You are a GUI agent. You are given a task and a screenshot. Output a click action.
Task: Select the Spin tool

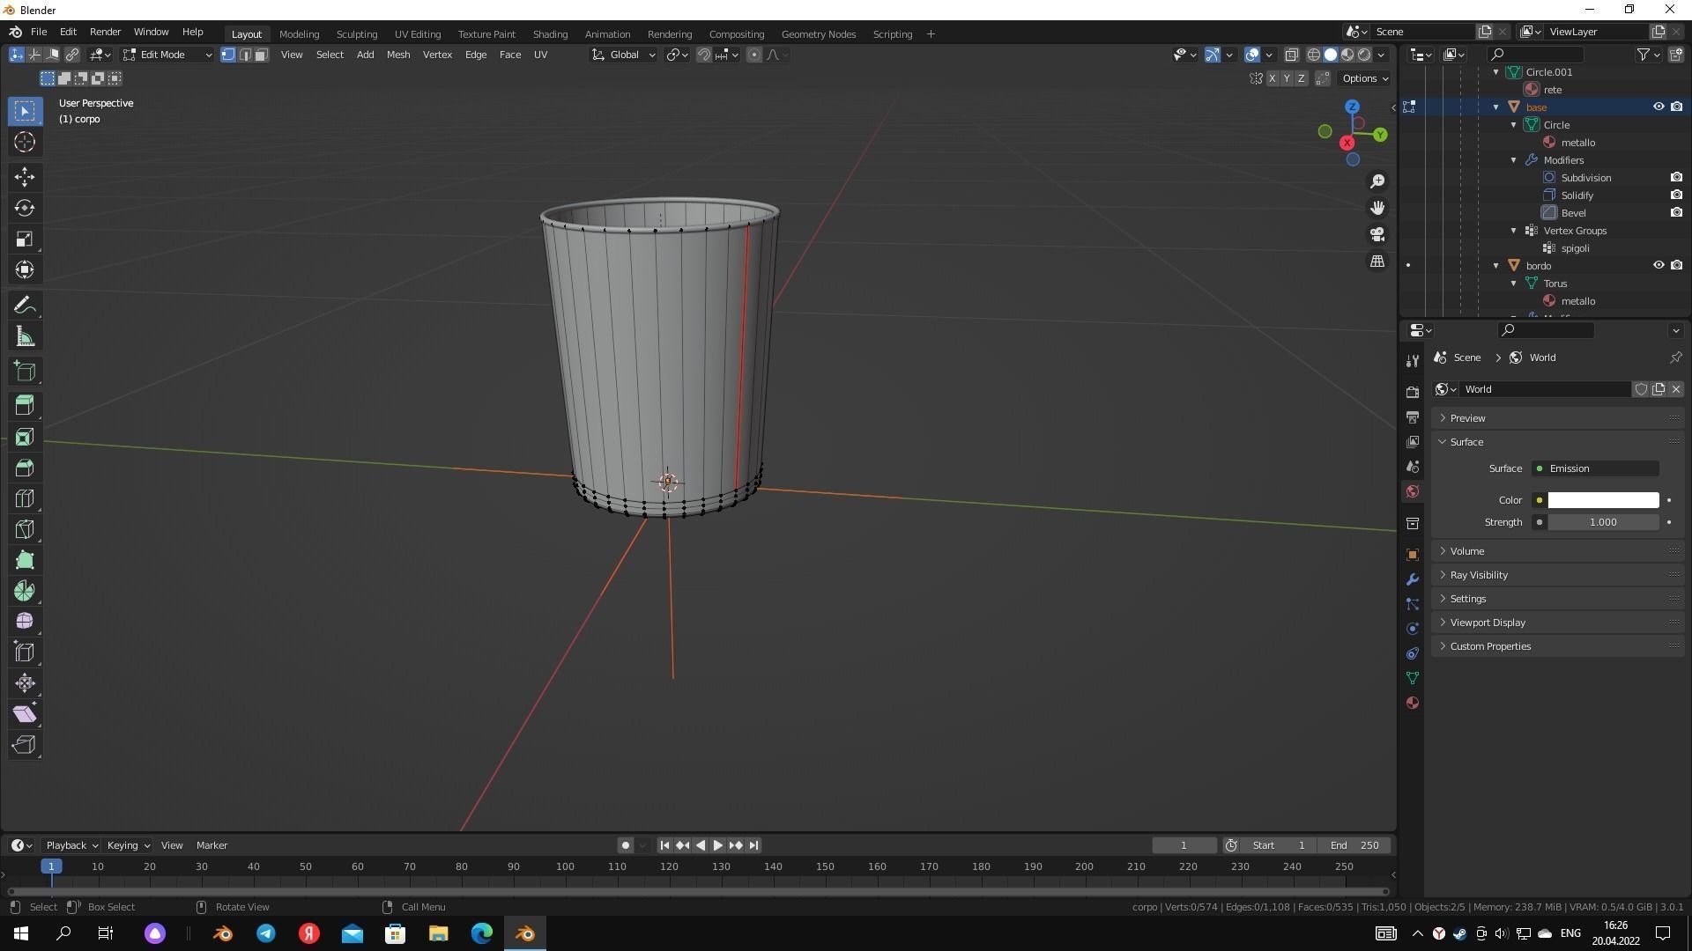point(25,591)
